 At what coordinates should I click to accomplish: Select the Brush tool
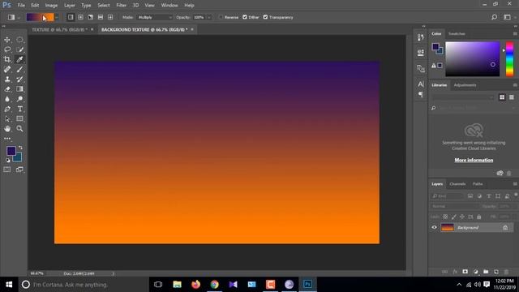click(19, 70)
